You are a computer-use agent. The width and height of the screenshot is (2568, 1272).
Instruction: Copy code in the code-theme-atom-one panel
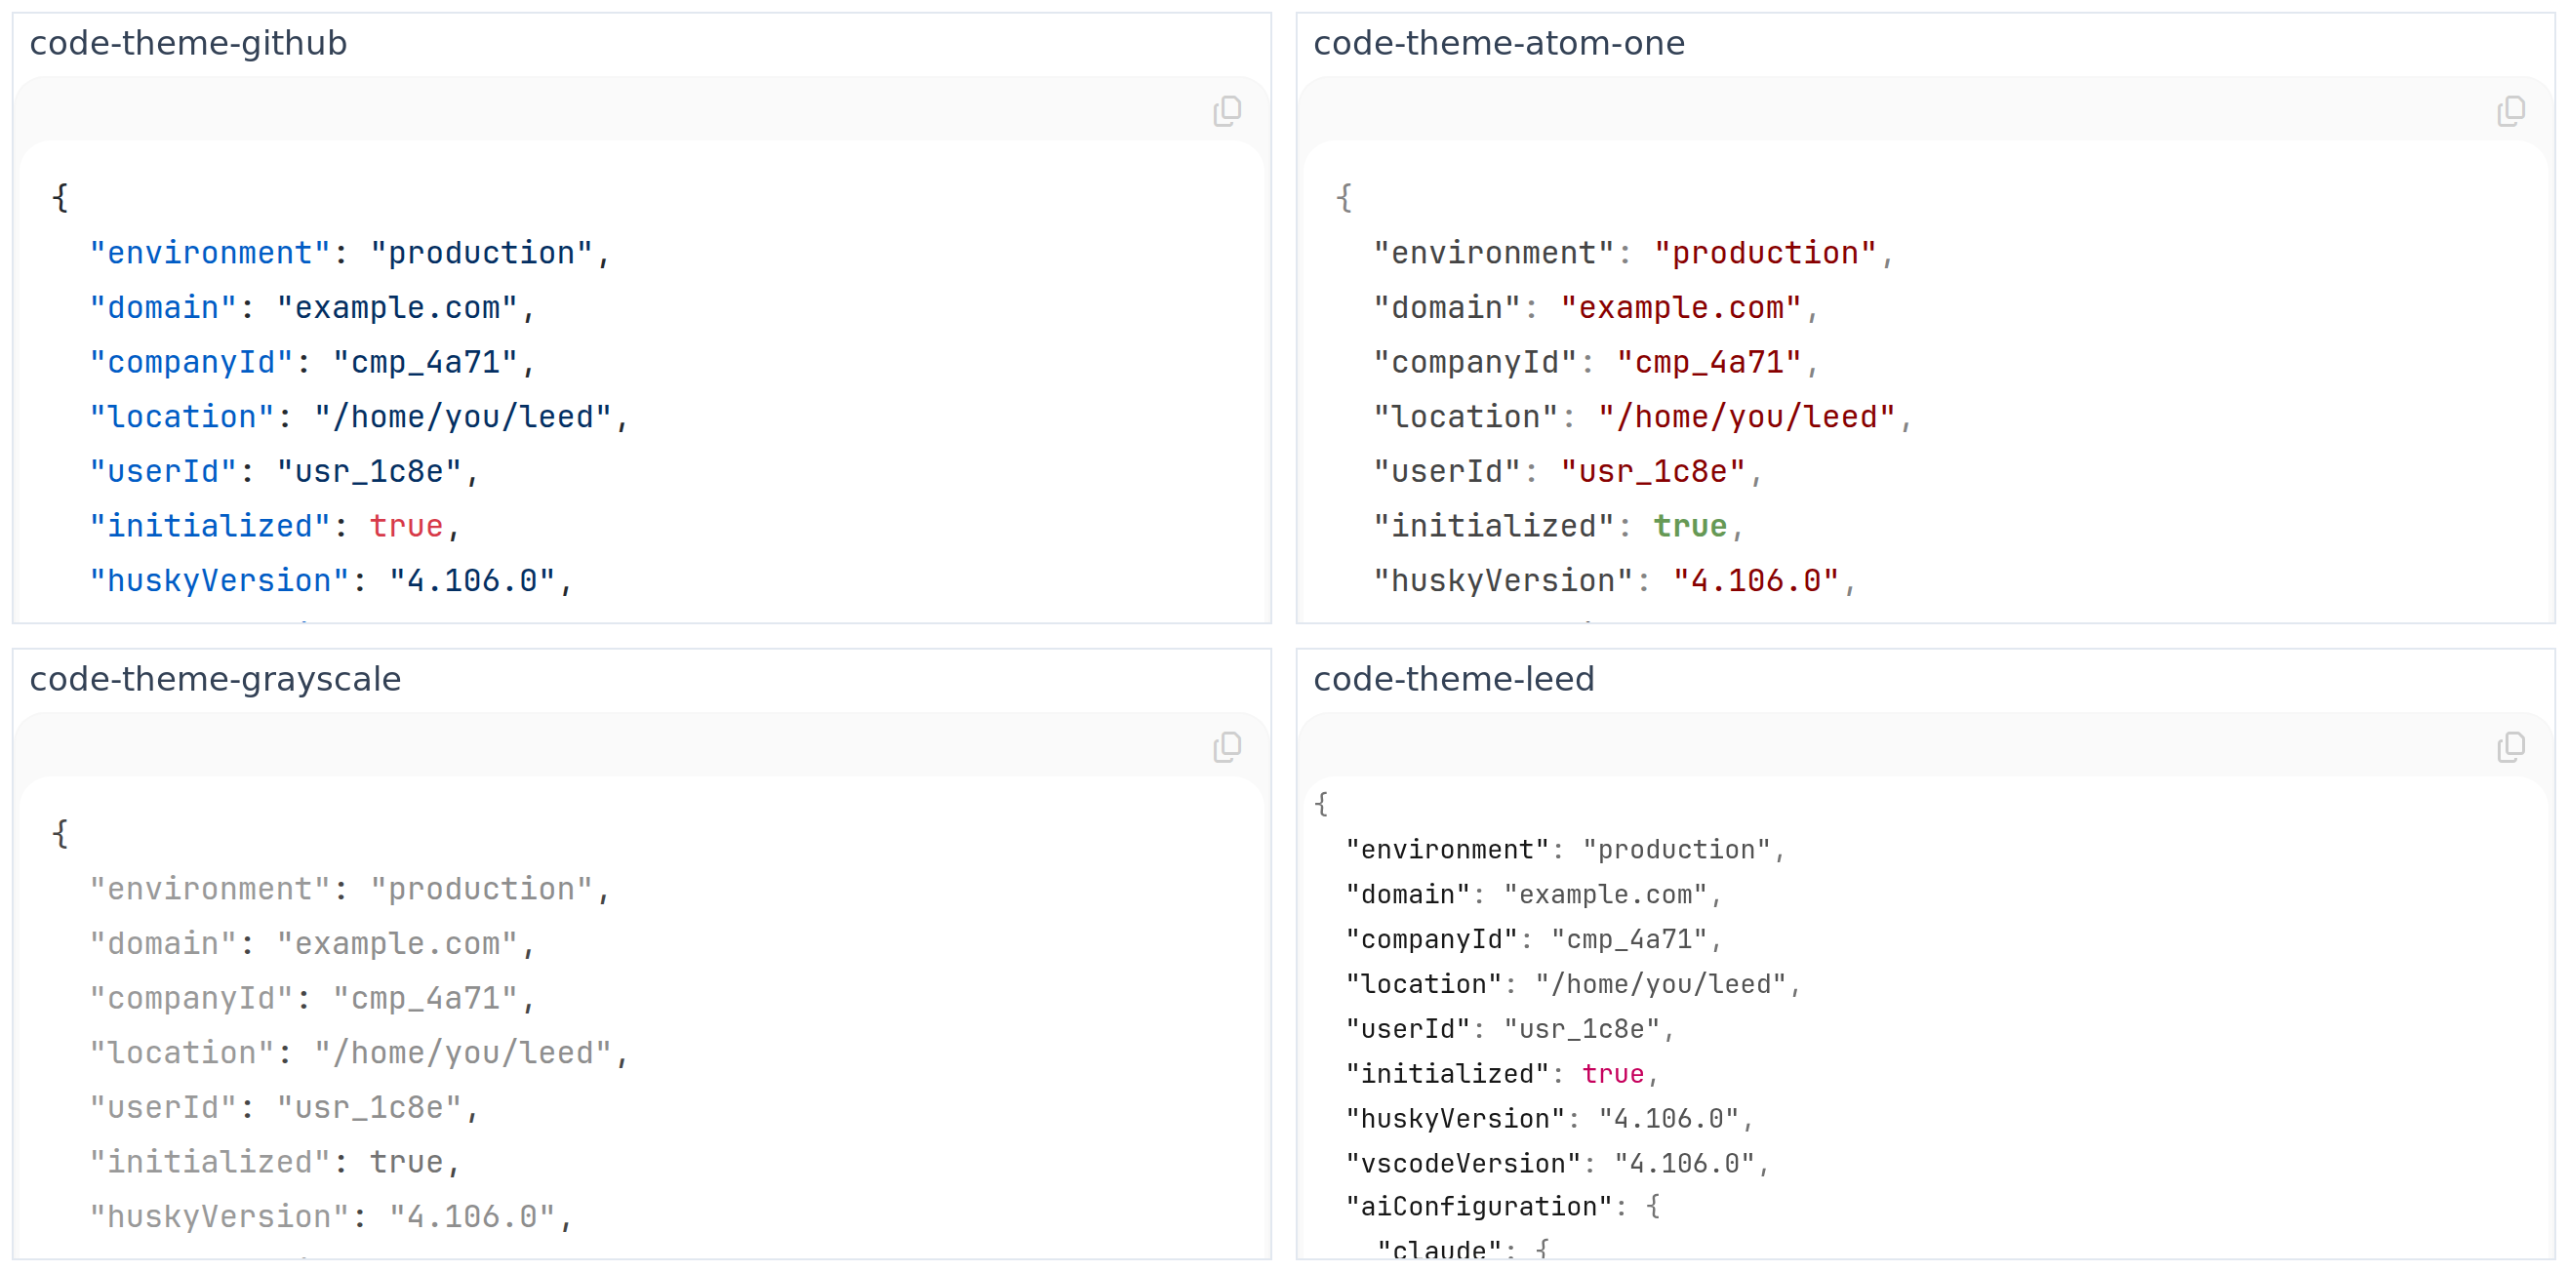pos(2510,110)
